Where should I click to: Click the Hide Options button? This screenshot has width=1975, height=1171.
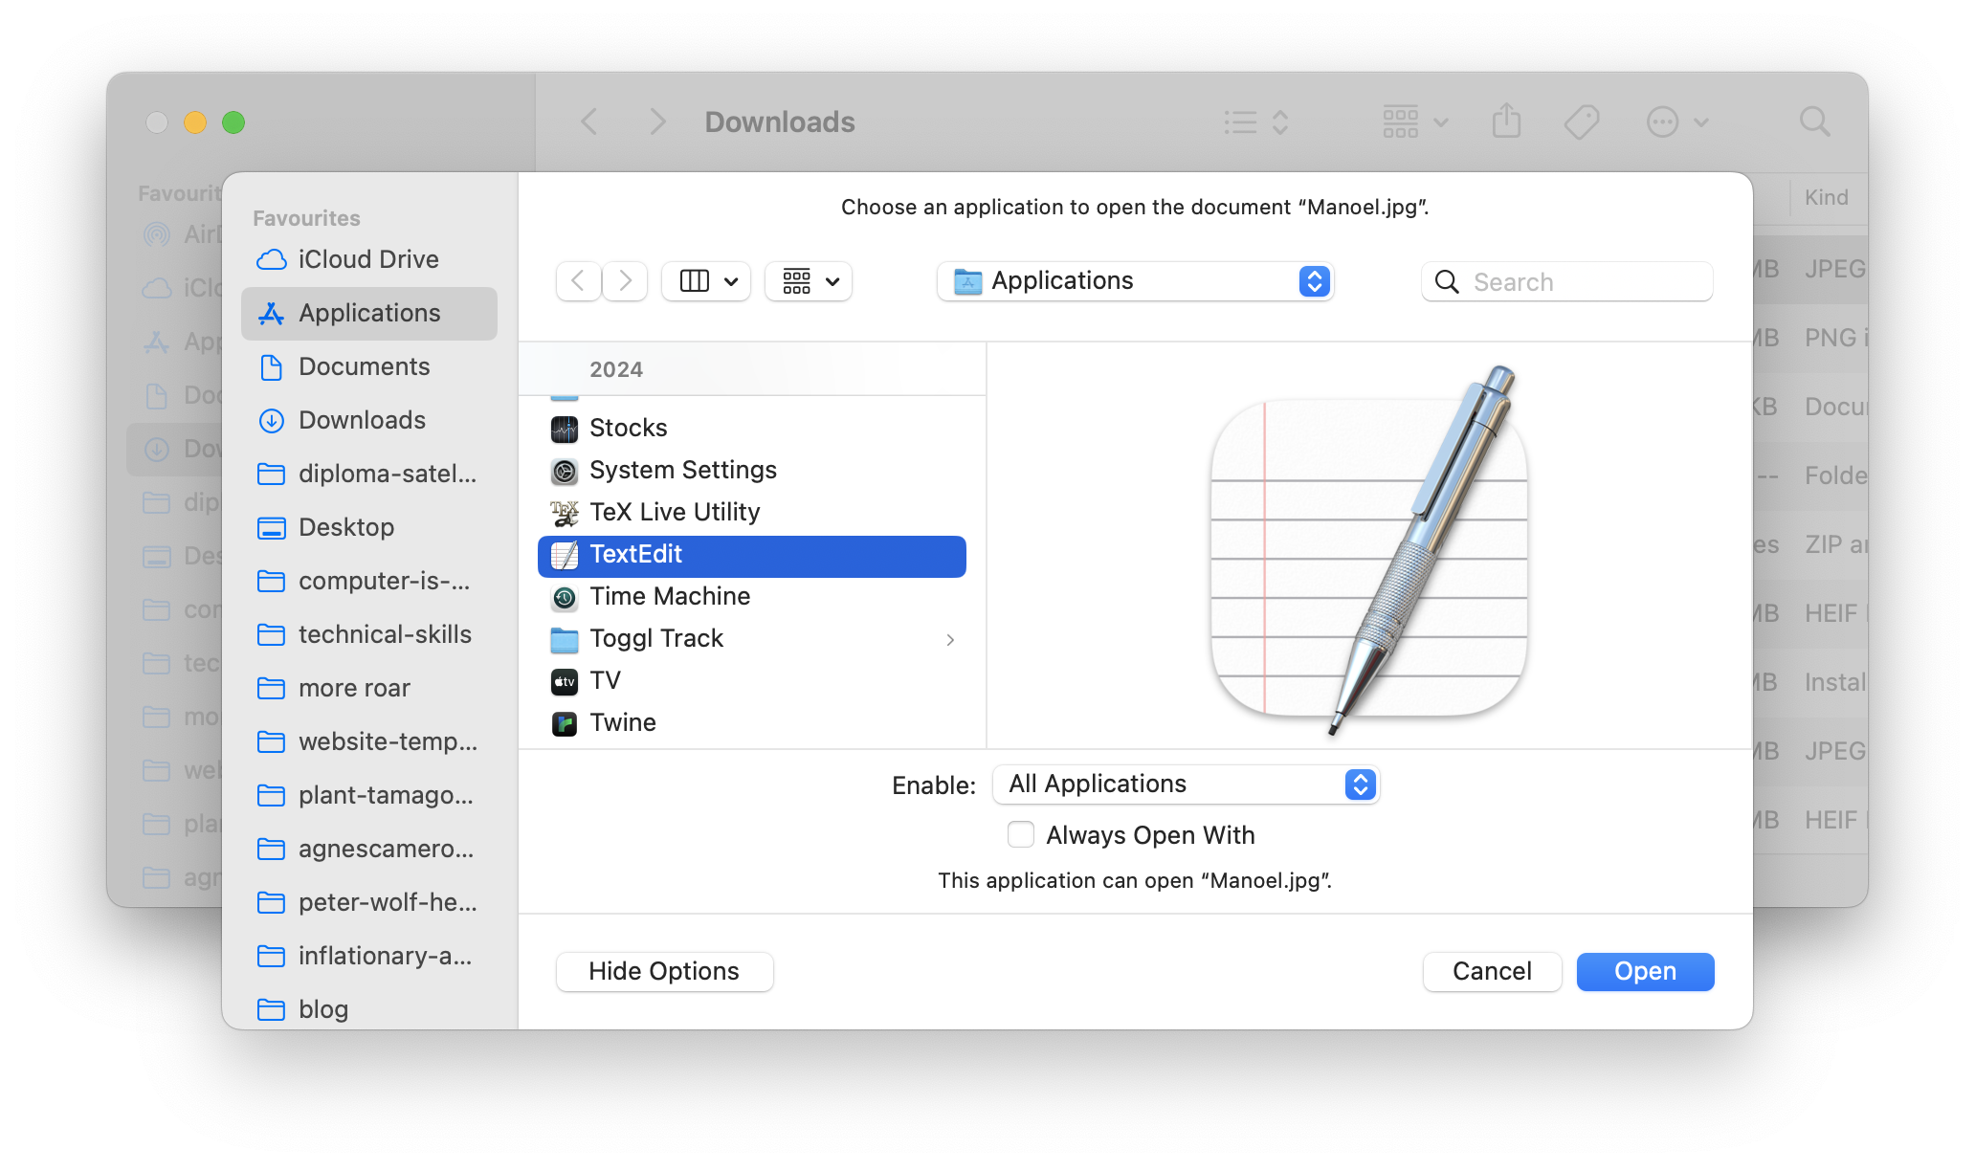click(x=665, y=972)
